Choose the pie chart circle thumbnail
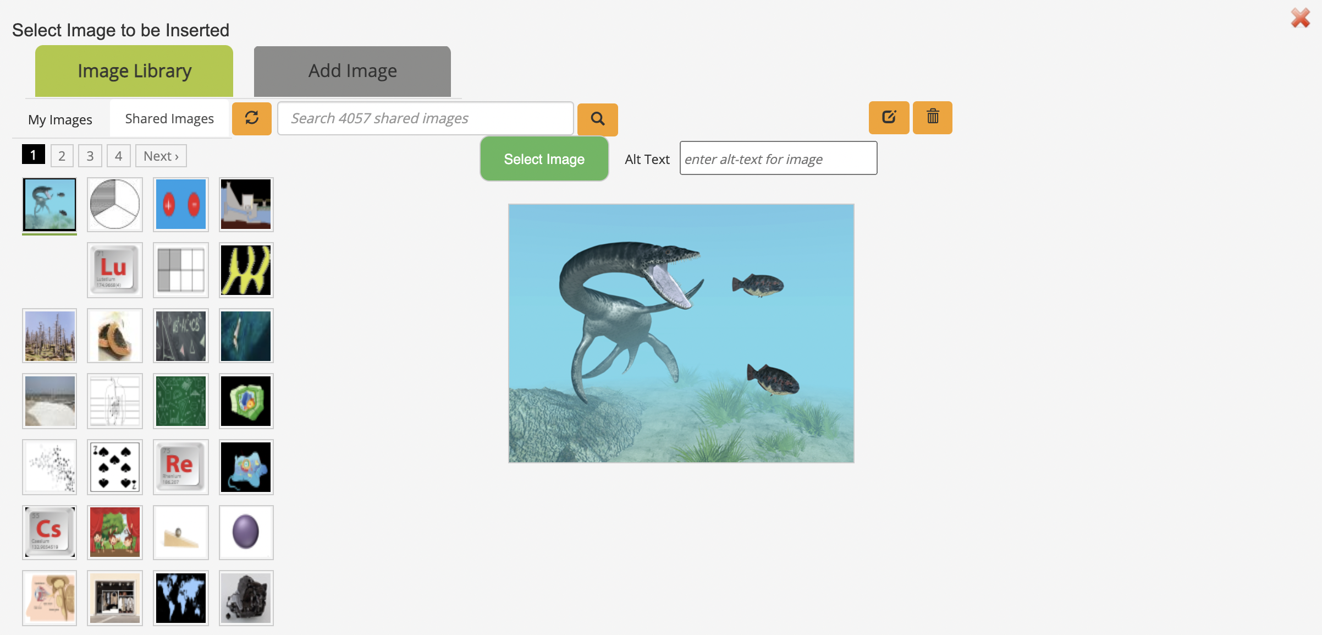Screen dimensions: 1322x635 pyautogui.click(x=114, y=204)
